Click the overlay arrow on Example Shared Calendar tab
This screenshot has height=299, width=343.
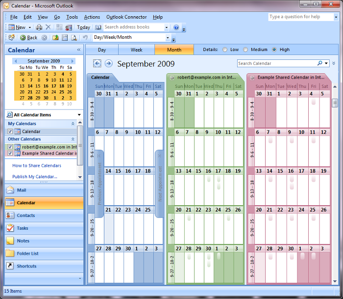[x=252, y=78]
